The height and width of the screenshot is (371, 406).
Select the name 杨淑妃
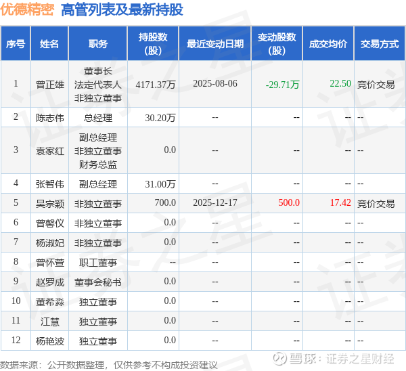tap(49, 243)
